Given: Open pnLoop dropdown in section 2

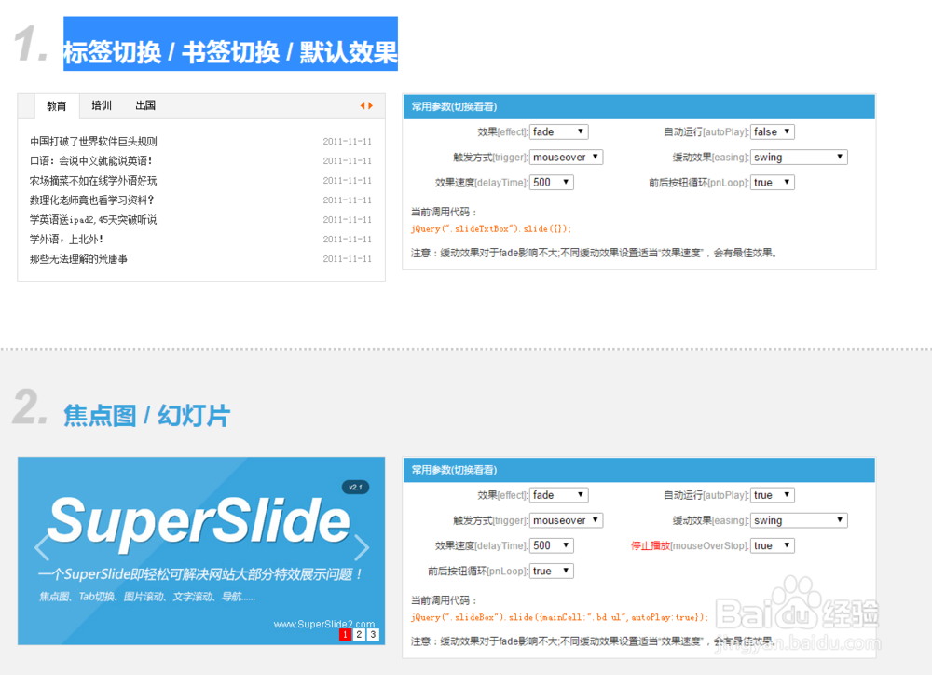Looking at the screenshot, I should (x=552, y=571).
